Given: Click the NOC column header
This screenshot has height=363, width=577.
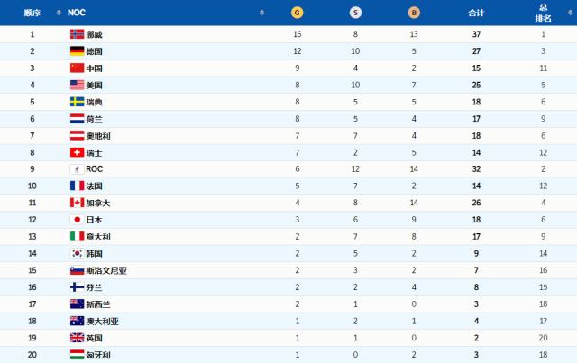Looking at the screenshot, I should 77,14.
